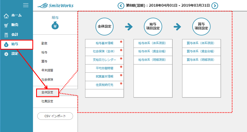Open 社会保険 submenu item
The height and width of the screenshot is (132, 247).
(47, 79)
